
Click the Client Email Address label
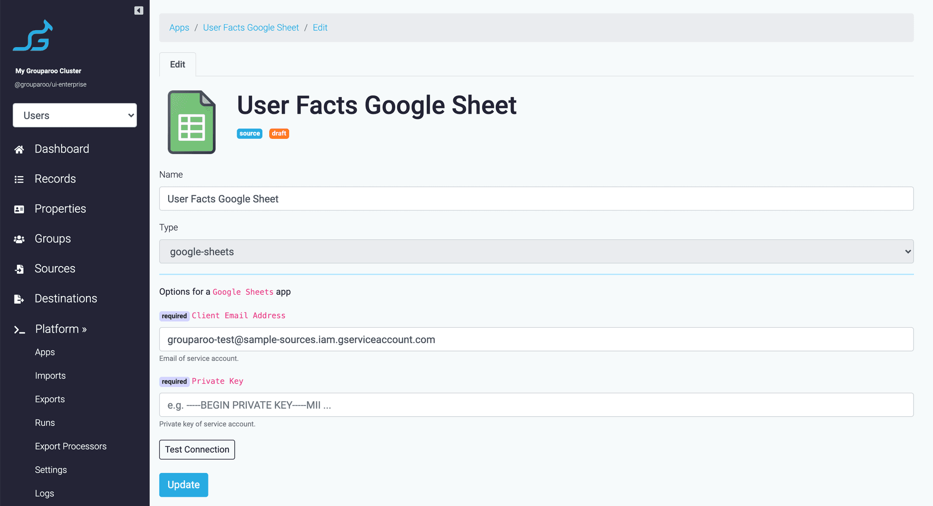[239, 316]
